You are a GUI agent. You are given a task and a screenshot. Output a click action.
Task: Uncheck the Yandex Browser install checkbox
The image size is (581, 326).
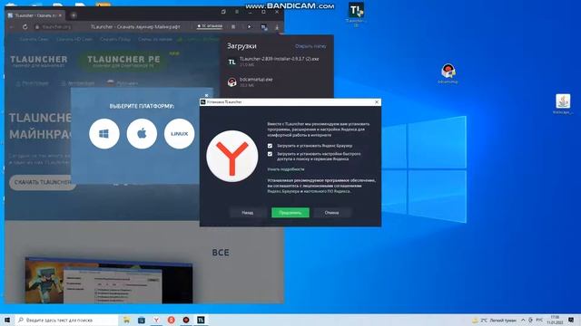270,146
